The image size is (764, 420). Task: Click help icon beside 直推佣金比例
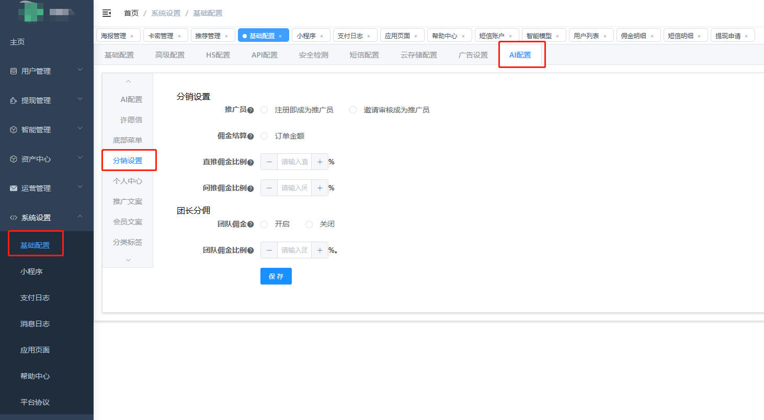point(250,163)
